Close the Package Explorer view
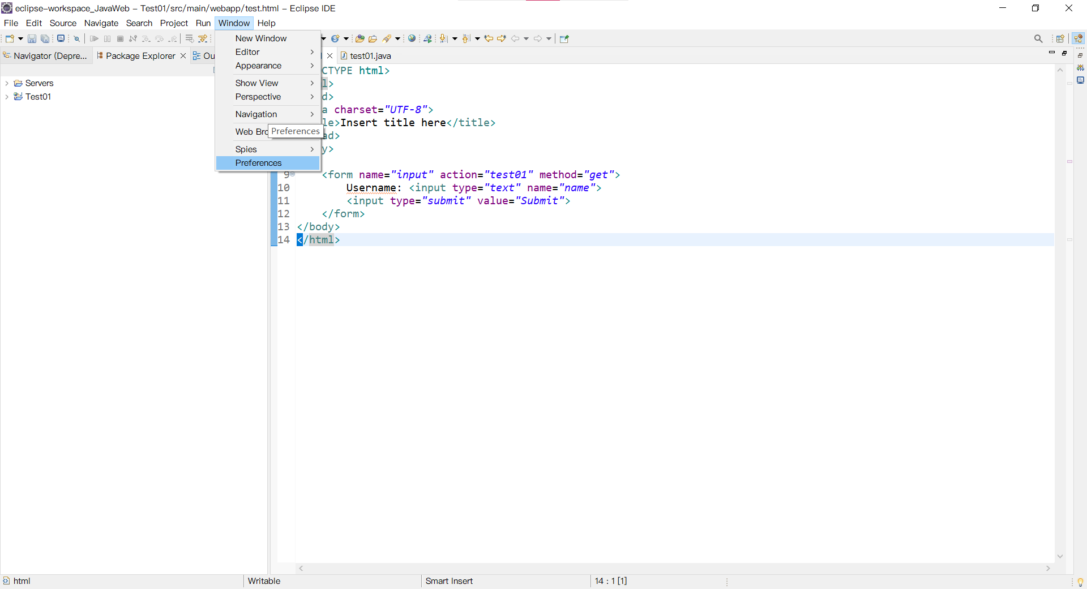The width and height of the screenshot is (1087, 589). coord(182,55)
